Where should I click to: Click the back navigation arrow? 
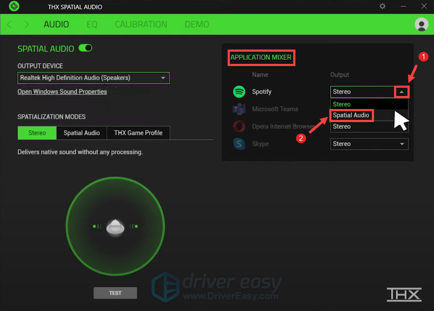(x=9, y=24)
